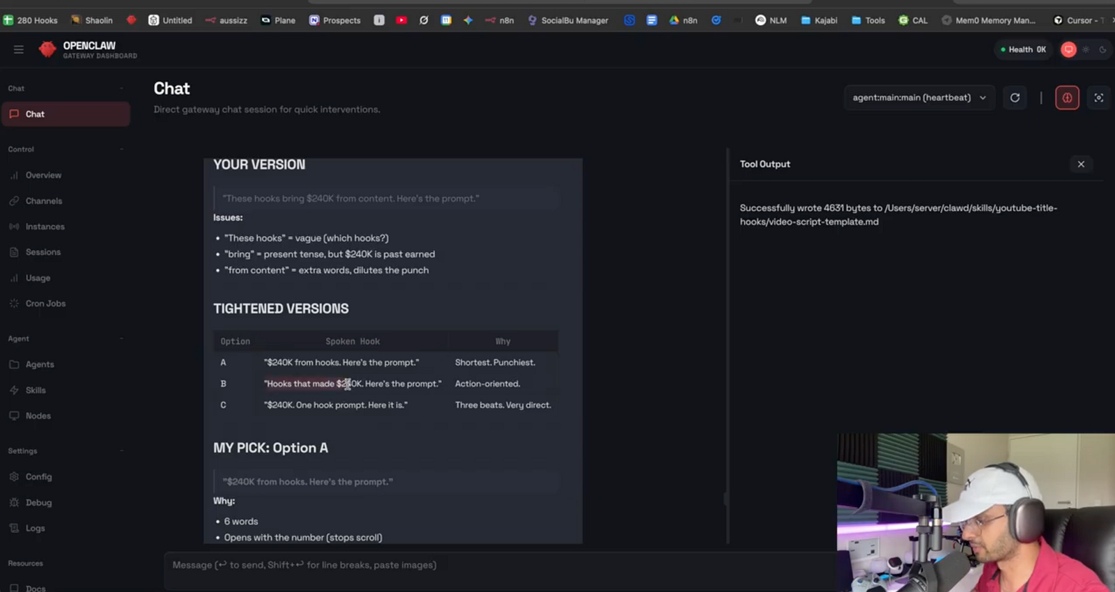Refresh the chat session
Image resolution: width=1115 pixels, height=592 pixels.
[x=1015, y=98]
